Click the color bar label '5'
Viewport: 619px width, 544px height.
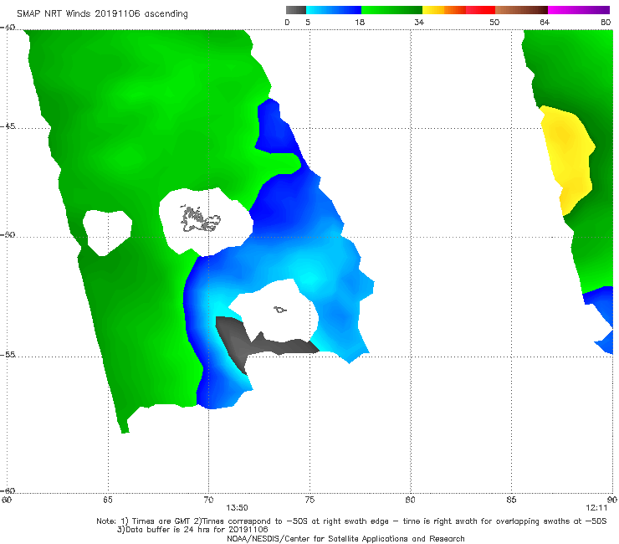(308, 22)
